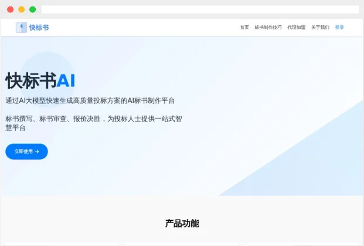Click the red close window button

tap(10, 9)
